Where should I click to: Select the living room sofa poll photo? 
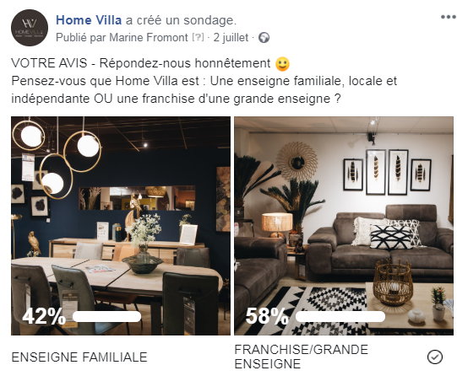click(344, 226)
